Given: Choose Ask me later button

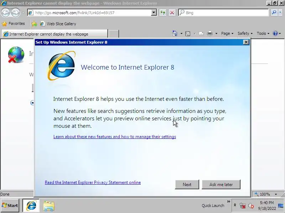Looking at the screenshot, I should tap(221, 184).
